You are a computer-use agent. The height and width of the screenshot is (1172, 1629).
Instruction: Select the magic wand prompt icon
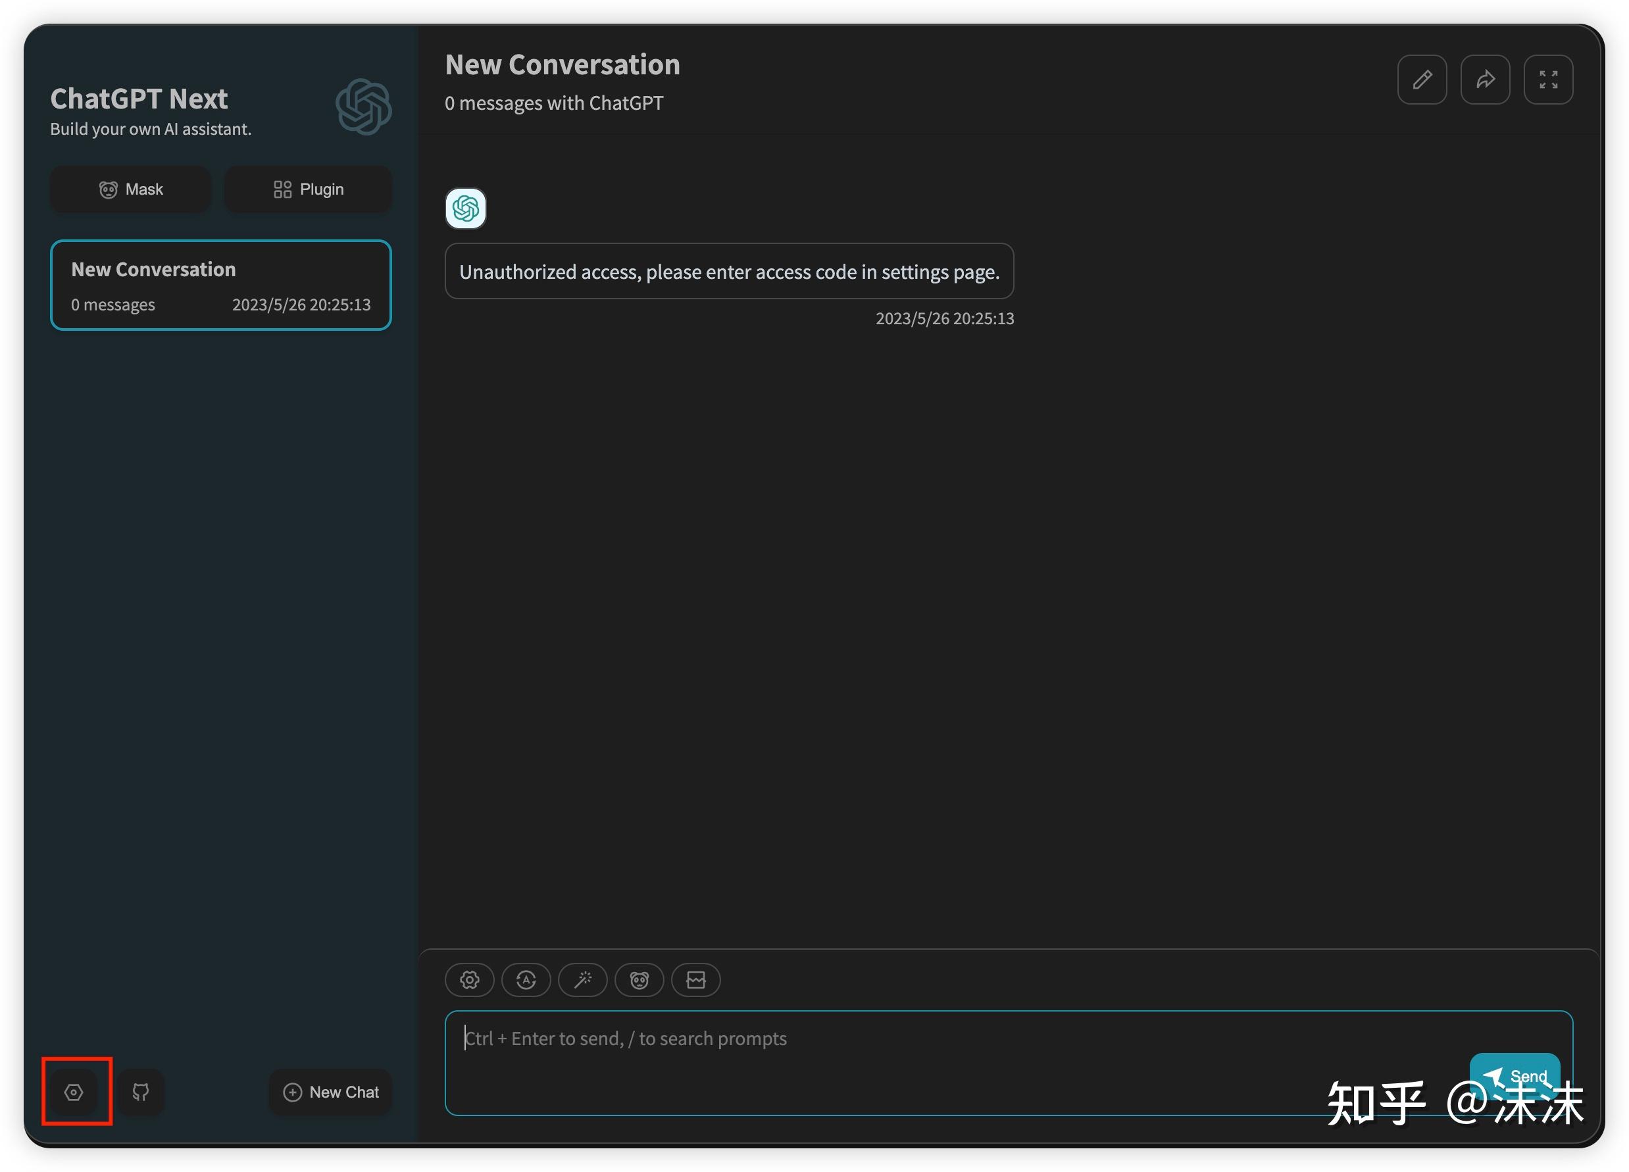tap(582, 980)
